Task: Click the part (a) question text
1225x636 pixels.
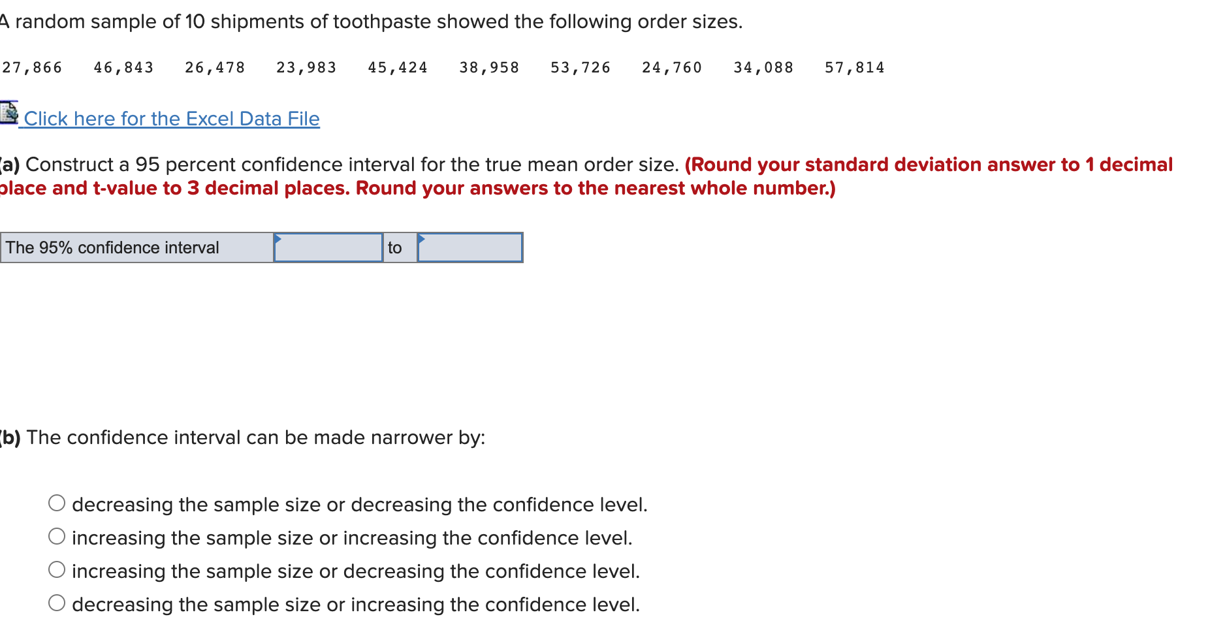Action: 340,165
